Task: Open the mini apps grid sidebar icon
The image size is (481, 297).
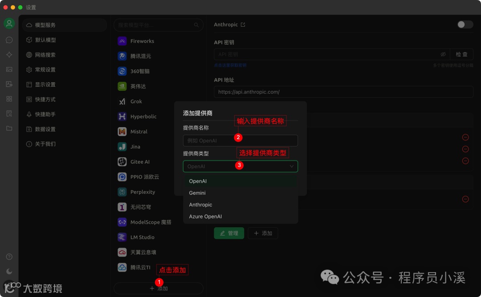Action: coord(9,99)
